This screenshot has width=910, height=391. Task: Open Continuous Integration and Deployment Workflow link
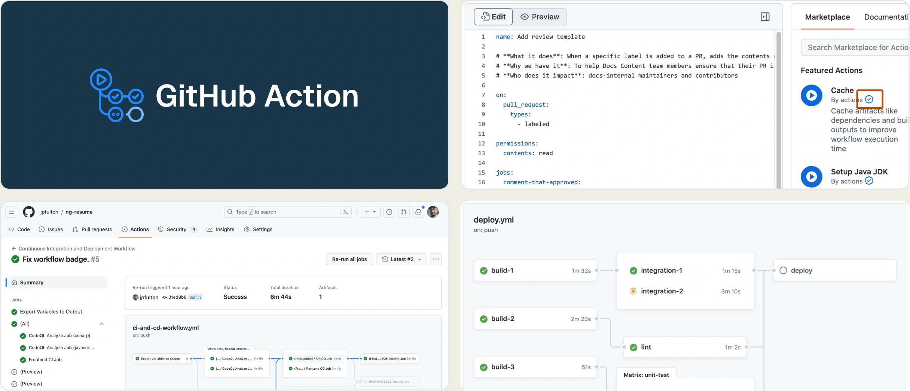coord(77,249)
